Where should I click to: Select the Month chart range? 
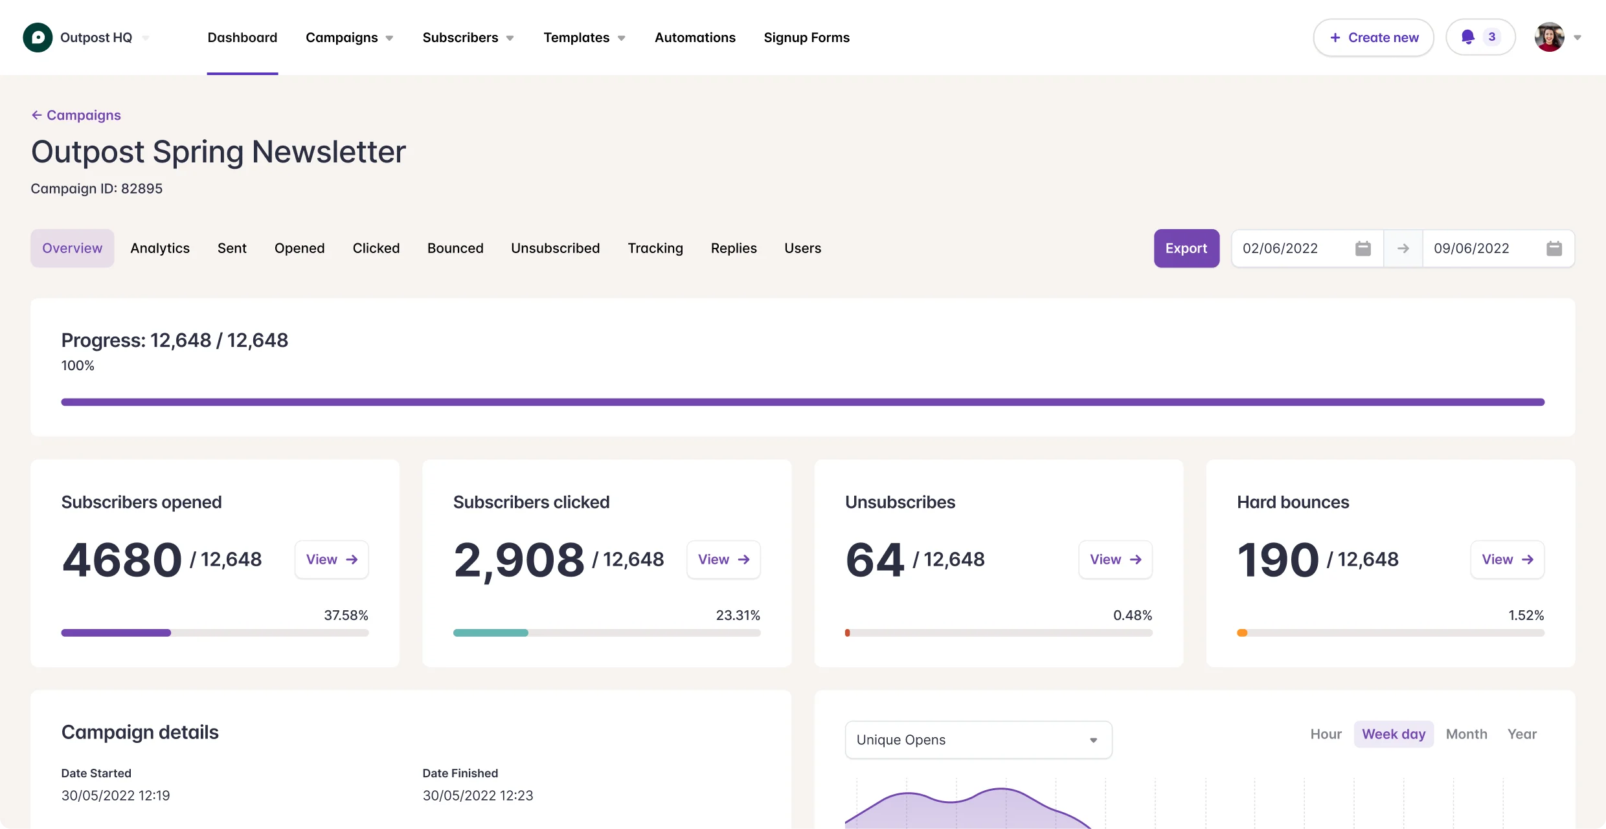1467,735
